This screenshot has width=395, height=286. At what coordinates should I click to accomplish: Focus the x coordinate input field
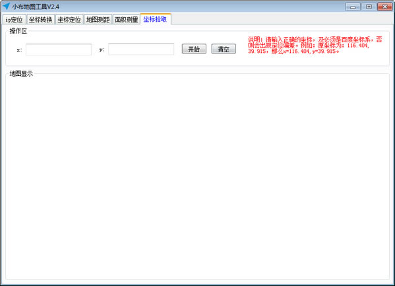pos(59,50)
